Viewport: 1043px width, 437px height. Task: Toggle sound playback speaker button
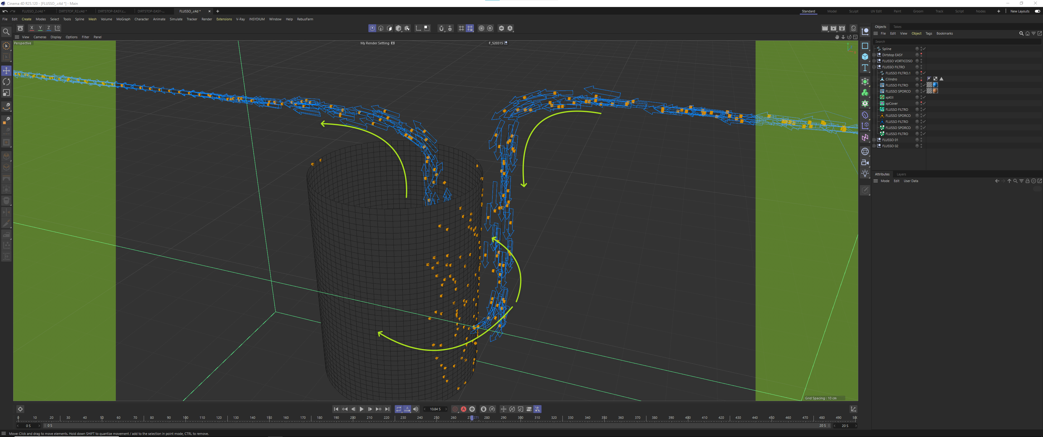pyautogui.click(x=415, y=409)
